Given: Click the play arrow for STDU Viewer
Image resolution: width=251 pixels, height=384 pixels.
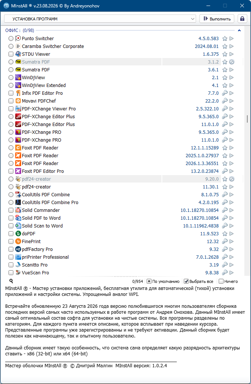Looking at the screenshot, I should click(231, 54).
